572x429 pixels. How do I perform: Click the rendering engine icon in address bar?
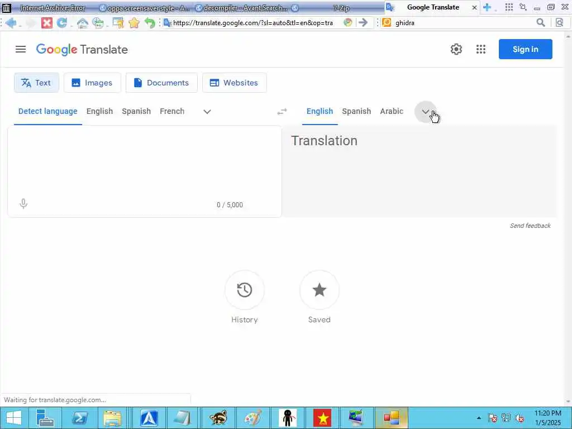(348, 22)
